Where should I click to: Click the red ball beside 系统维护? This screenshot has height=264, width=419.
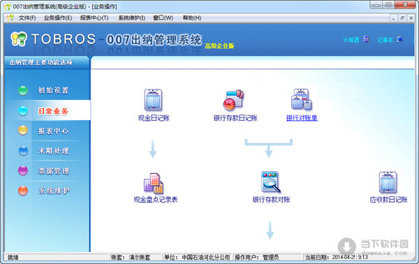(x=23, y=191)
